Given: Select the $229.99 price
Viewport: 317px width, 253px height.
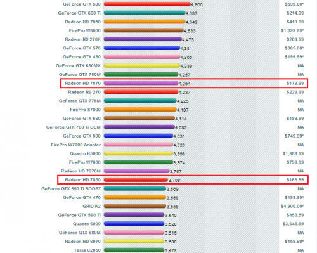Looking at the screenshot, I should (295, 92).
